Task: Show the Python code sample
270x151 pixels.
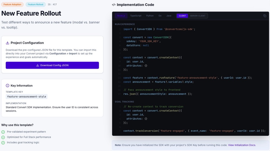Action: pos(150,16)
